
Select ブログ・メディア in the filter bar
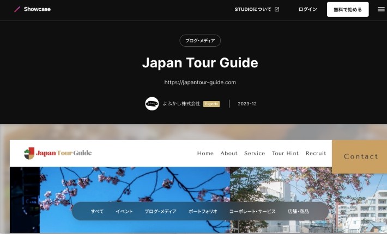coord(160,211)
